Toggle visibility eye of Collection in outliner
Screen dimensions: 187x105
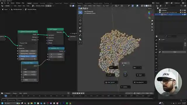coord(183,10)
